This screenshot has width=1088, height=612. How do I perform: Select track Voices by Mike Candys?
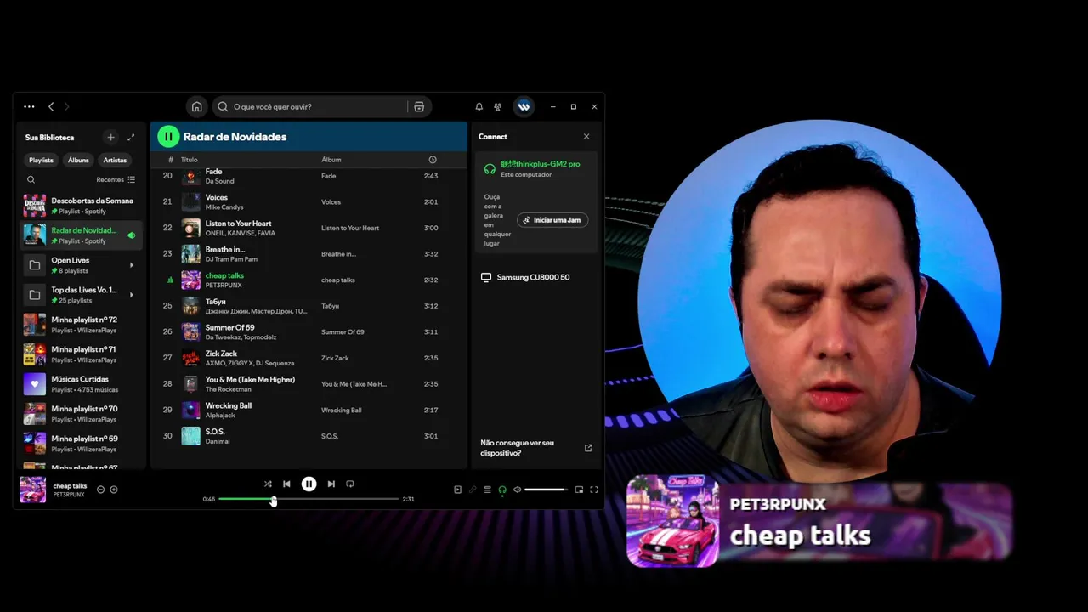click(309, 202)
